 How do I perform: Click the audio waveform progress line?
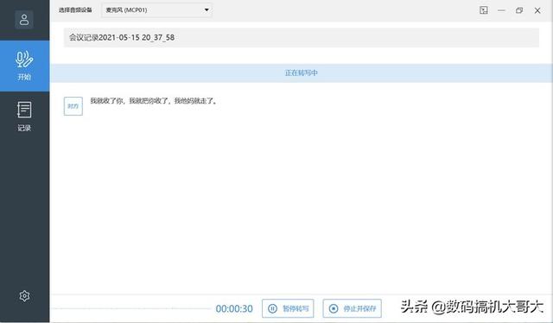coord(131,308)
